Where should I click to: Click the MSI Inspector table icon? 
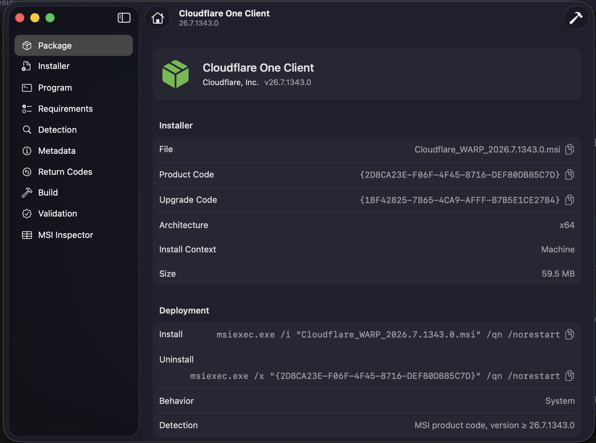click(27, 235)
